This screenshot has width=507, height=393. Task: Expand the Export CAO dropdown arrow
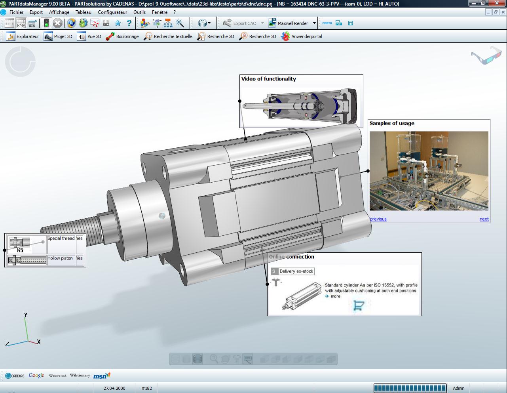(x=262, y=23)
